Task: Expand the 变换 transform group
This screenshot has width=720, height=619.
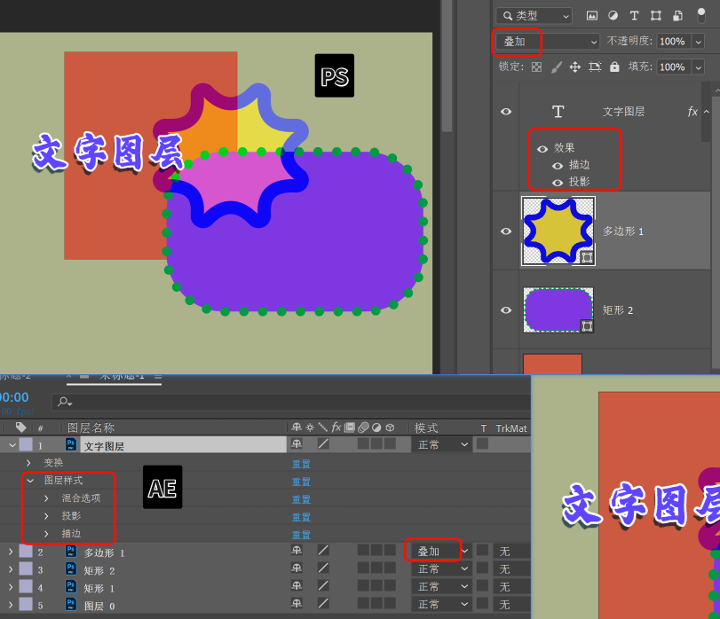Action: [28, 463]
